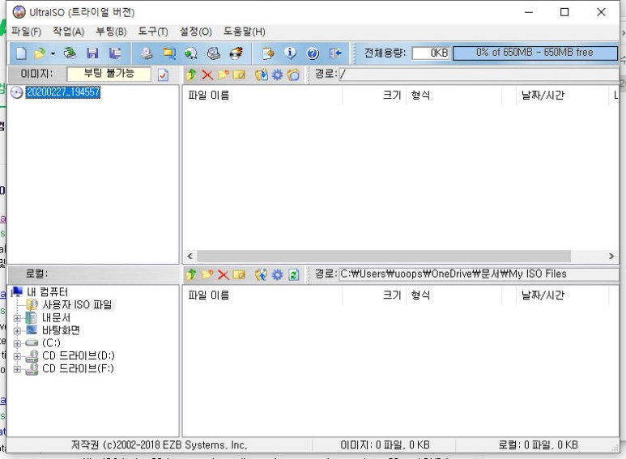The width and height of the screenshot is (626, 459).
Task: Click the image properties checkmark page icon
Action: (x=163, y=74)
